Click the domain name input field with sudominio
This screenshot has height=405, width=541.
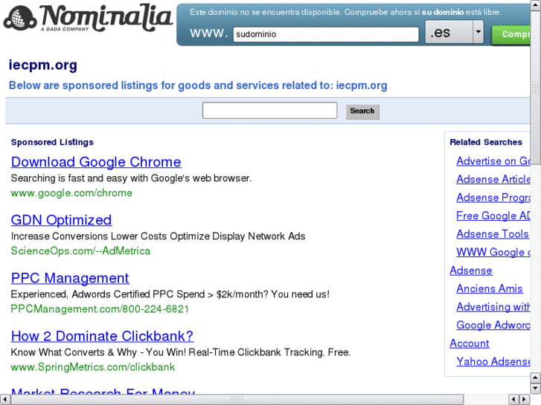point(326,34)
